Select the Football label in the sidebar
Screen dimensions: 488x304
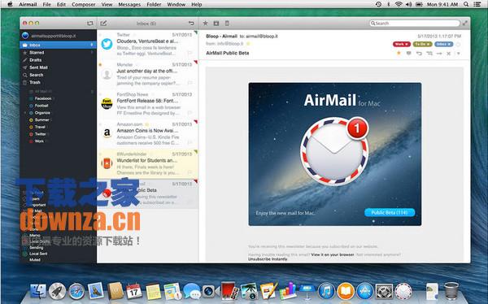point(41,106)
